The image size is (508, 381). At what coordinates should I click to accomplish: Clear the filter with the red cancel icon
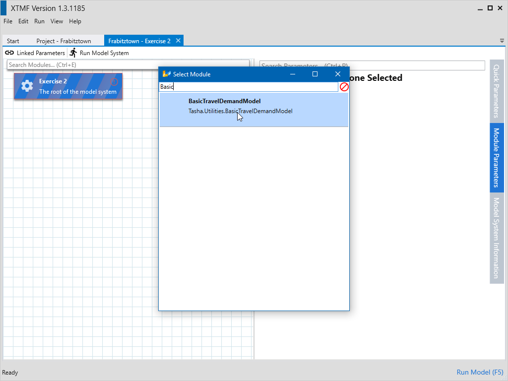(x=344, y=87)
